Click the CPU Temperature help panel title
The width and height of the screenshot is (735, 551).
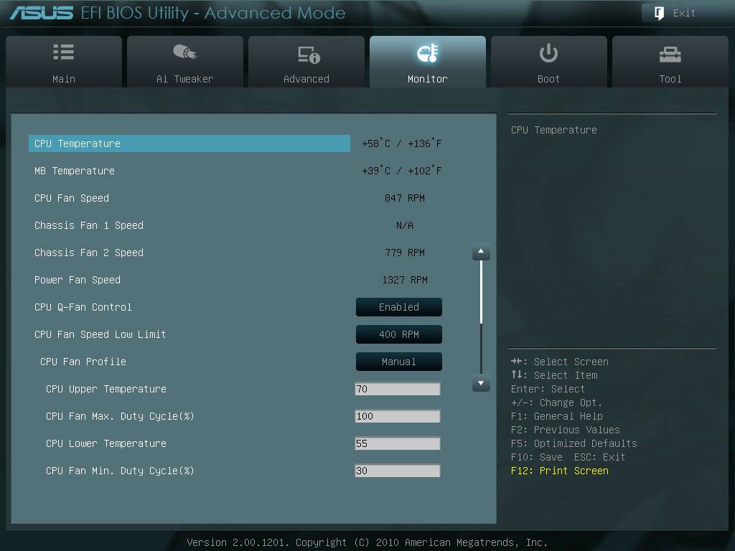pyautogui.click(x=554, y=130)
